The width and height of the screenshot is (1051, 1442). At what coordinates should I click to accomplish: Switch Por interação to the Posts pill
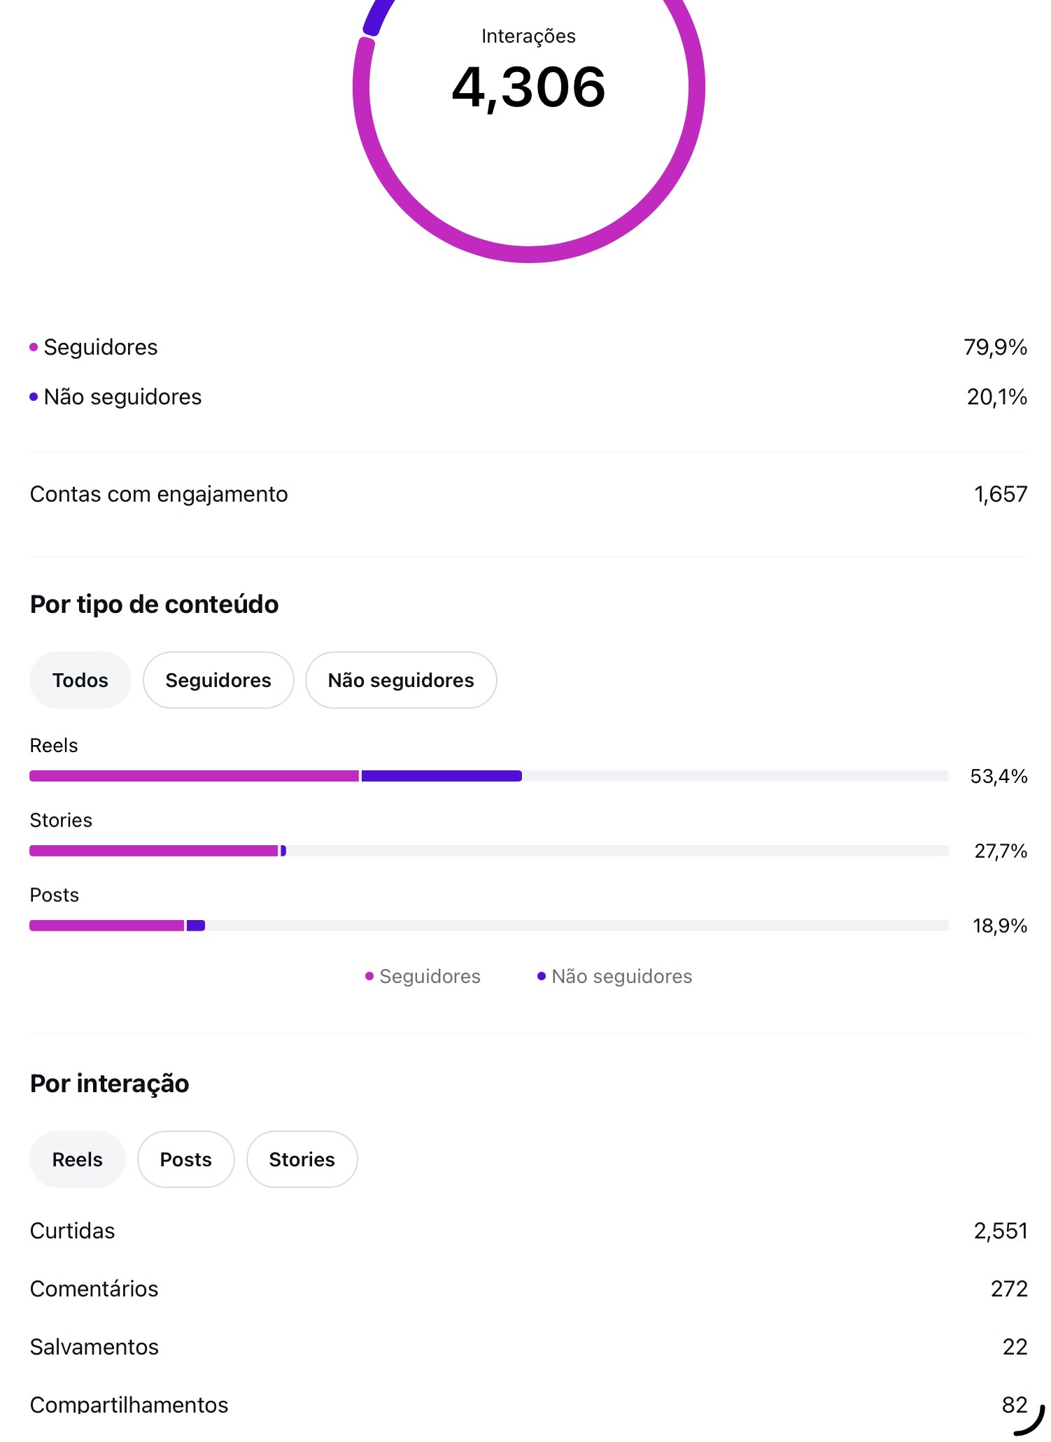tap(185, 1159)
